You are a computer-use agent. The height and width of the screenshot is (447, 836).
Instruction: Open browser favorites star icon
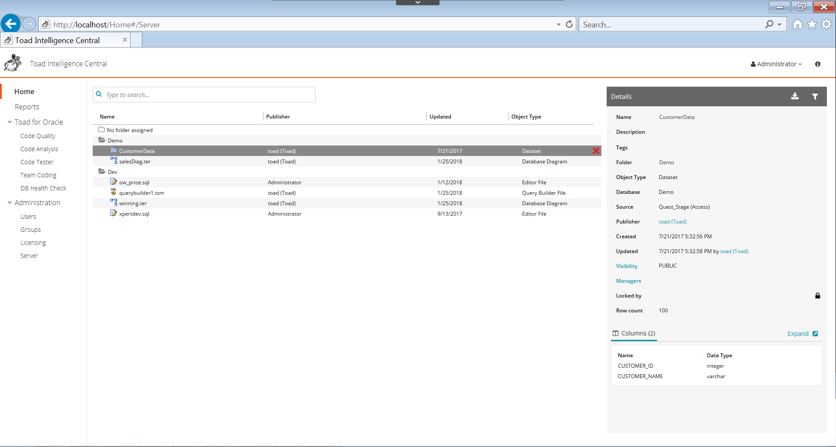coord(812,24)
